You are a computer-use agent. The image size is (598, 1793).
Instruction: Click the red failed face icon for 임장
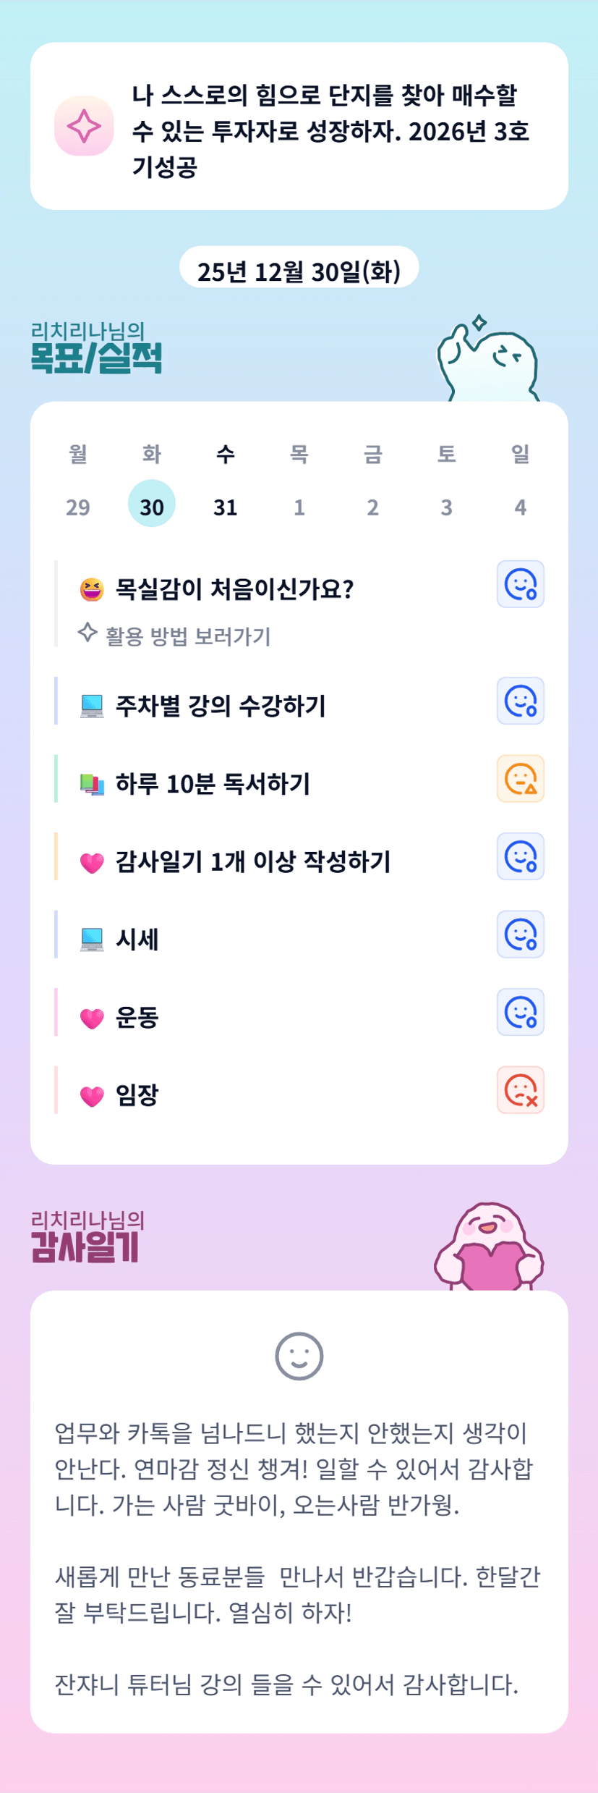pos(520,1090)
